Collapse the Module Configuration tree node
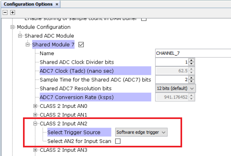Viewport: 231px width, 156px height. tap(12, 27)
